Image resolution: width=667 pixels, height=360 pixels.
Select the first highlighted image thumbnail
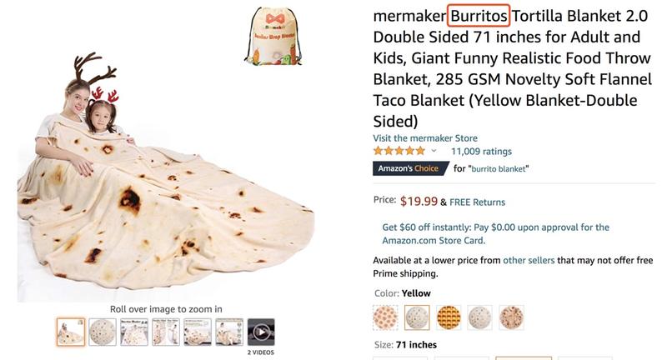(70, 332)
